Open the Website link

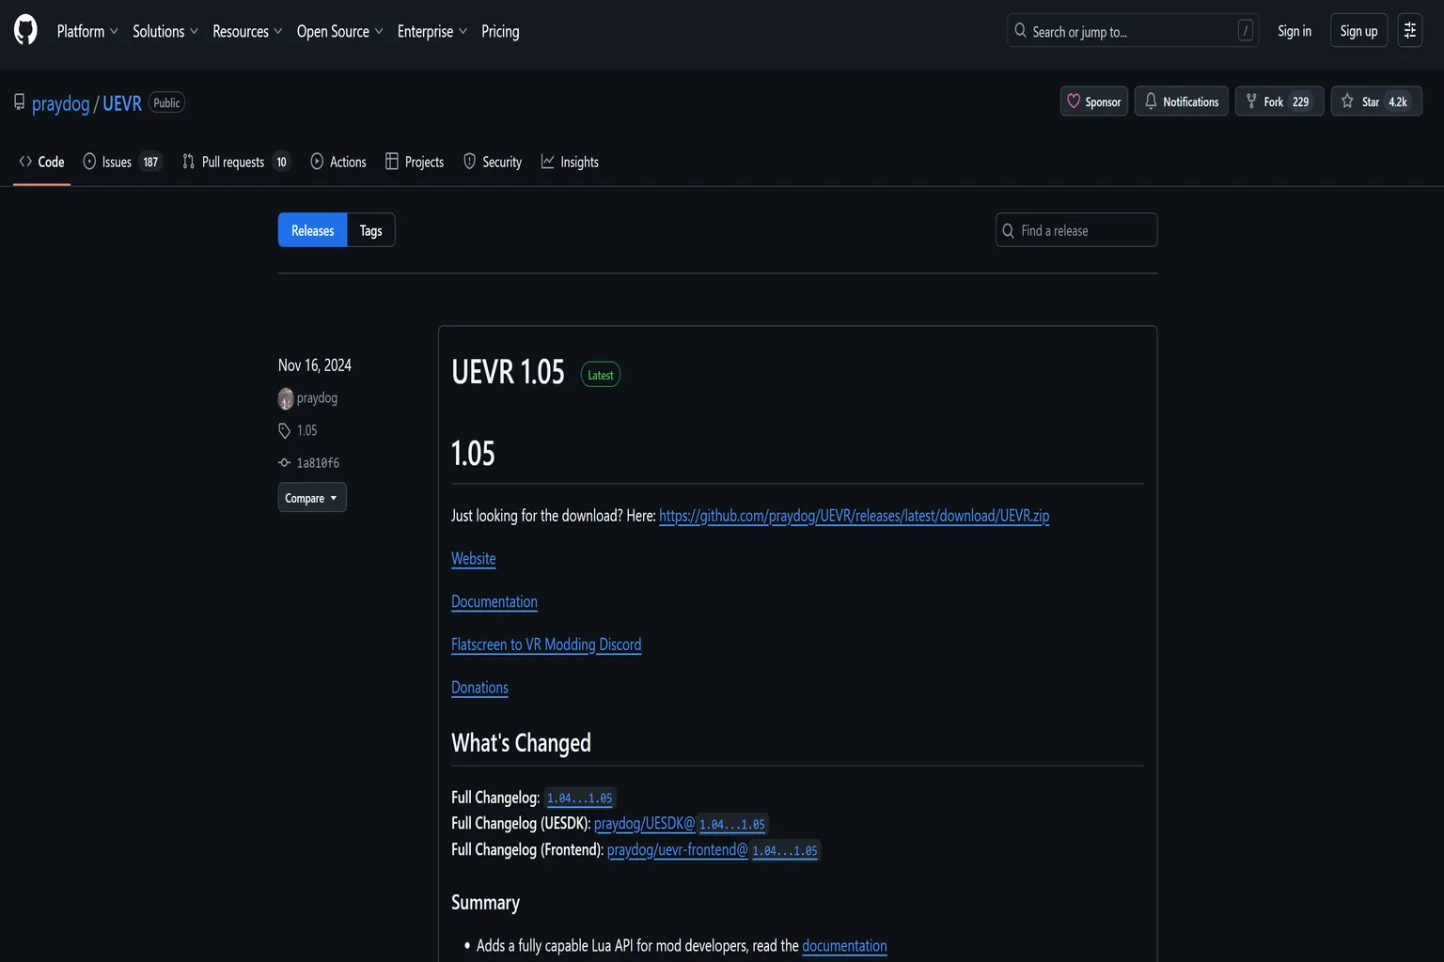(x=474, y=558)
